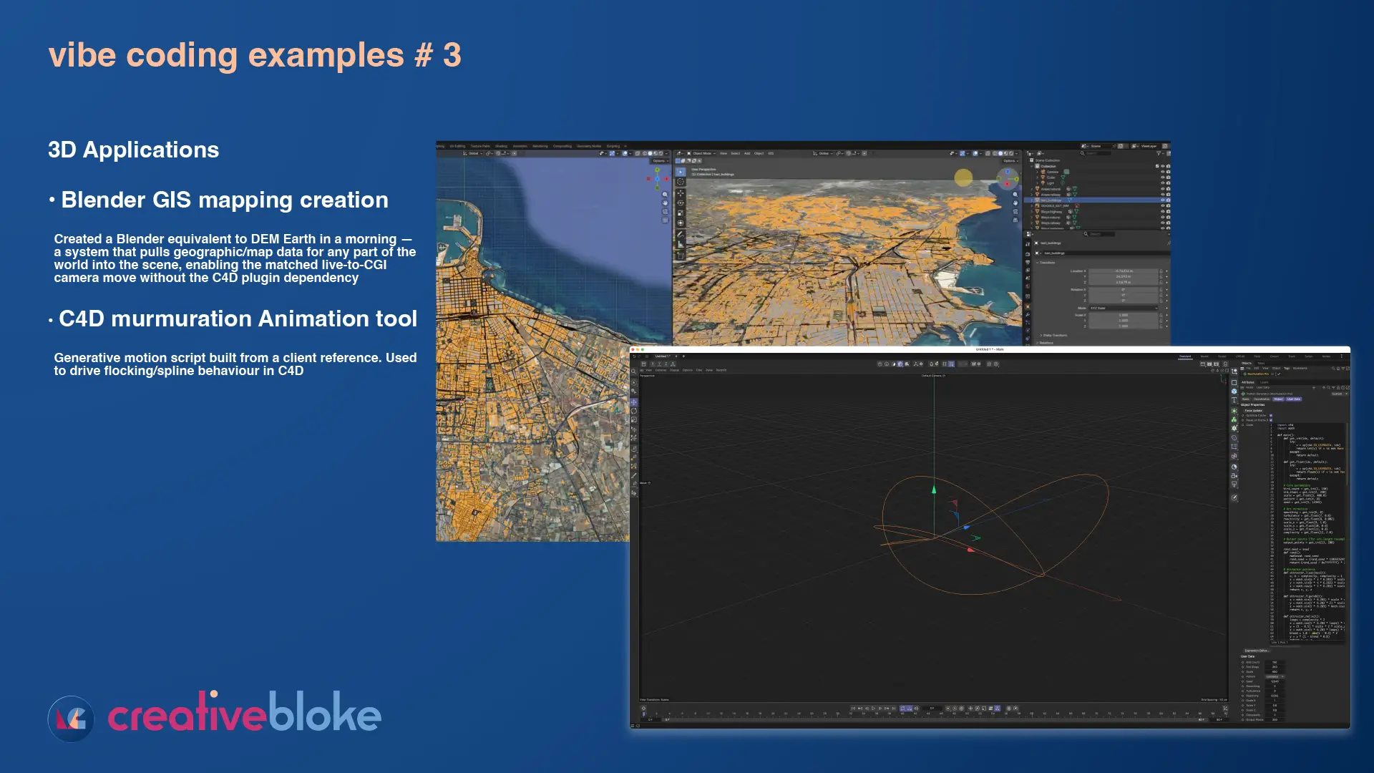Collapse the Transform panel in Blender properties
This screenshot has width=1374, height=773.
[x=1046, y=263]
